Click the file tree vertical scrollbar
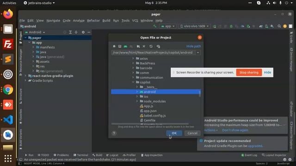 click(x=200, y=94)
